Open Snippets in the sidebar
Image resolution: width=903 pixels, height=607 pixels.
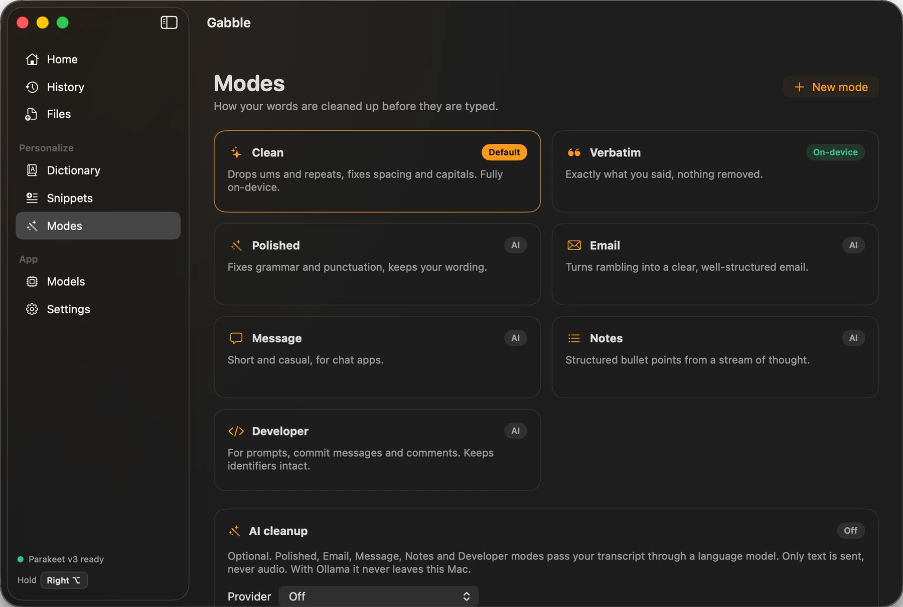pos(98,198)
